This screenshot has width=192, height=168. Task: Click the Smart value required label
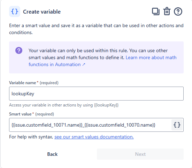(x=31, y=114)
